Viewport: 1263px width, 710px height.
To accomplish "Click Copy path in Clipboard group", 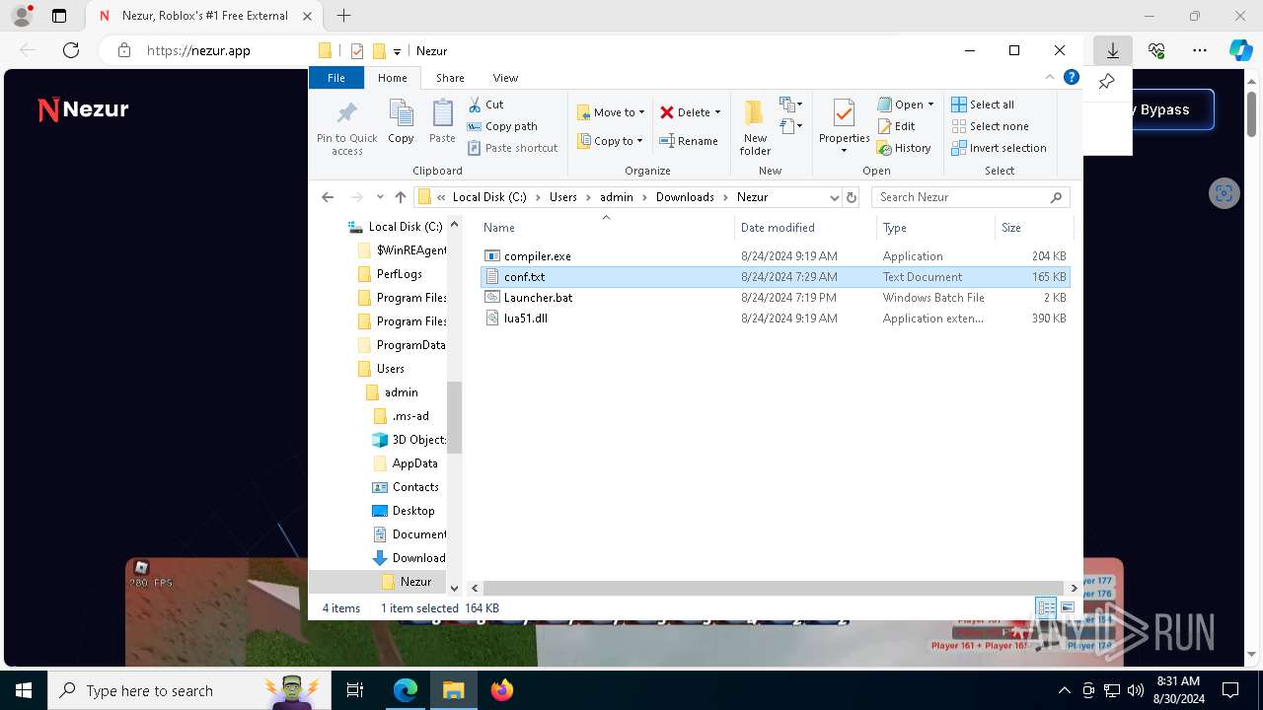I will [502, 126].
